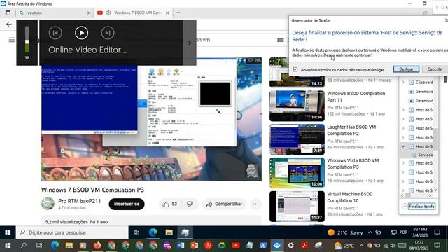Launch Word from the host taskbar
448x252 pixels.
[x=181, y=246]
